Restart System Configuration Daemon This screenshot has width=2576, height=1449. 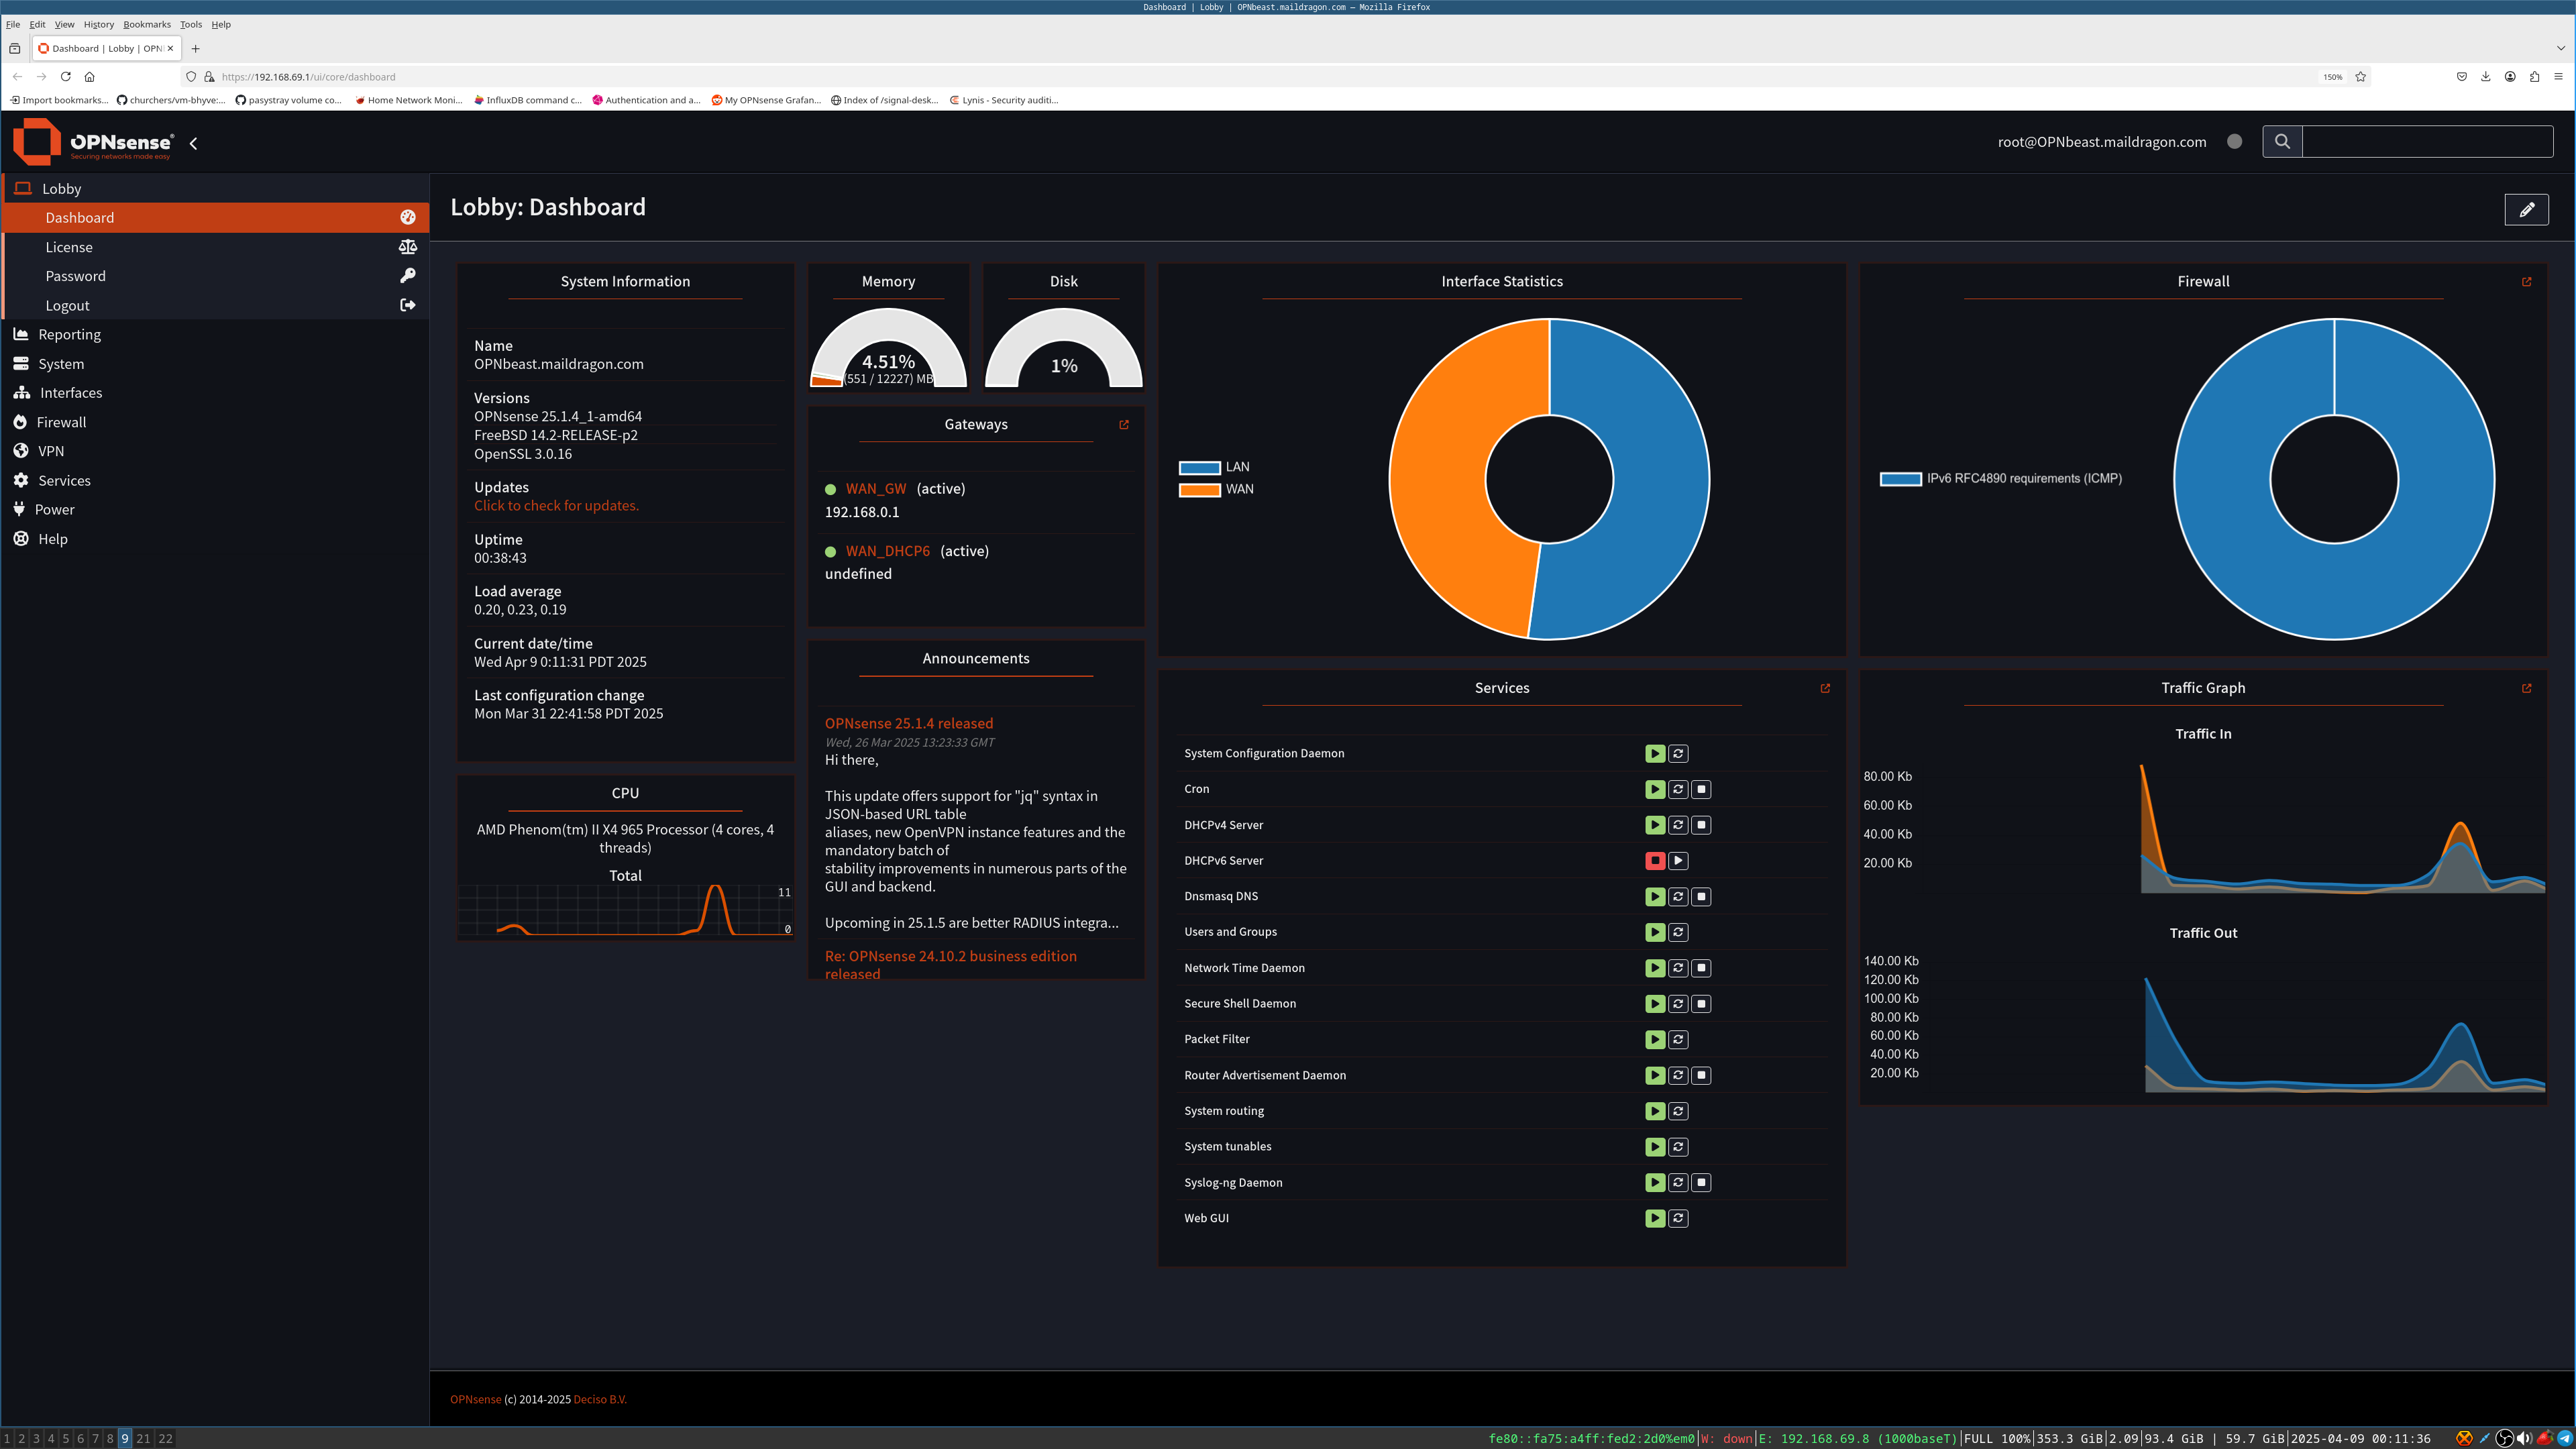point(1678,753)
